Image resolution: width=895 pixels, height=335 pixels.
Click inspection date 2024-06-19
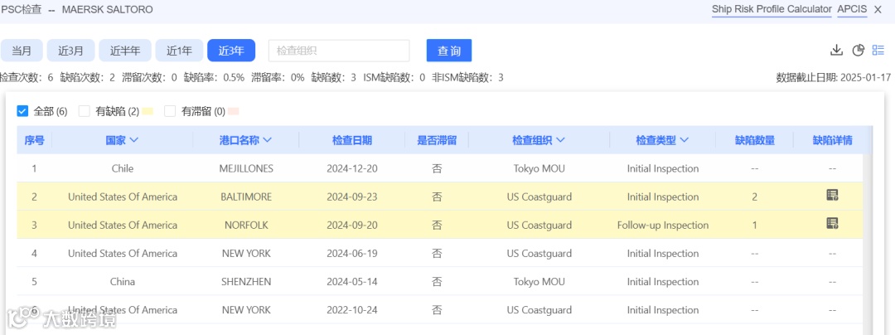pyautogui.click(x=352, y=254)
